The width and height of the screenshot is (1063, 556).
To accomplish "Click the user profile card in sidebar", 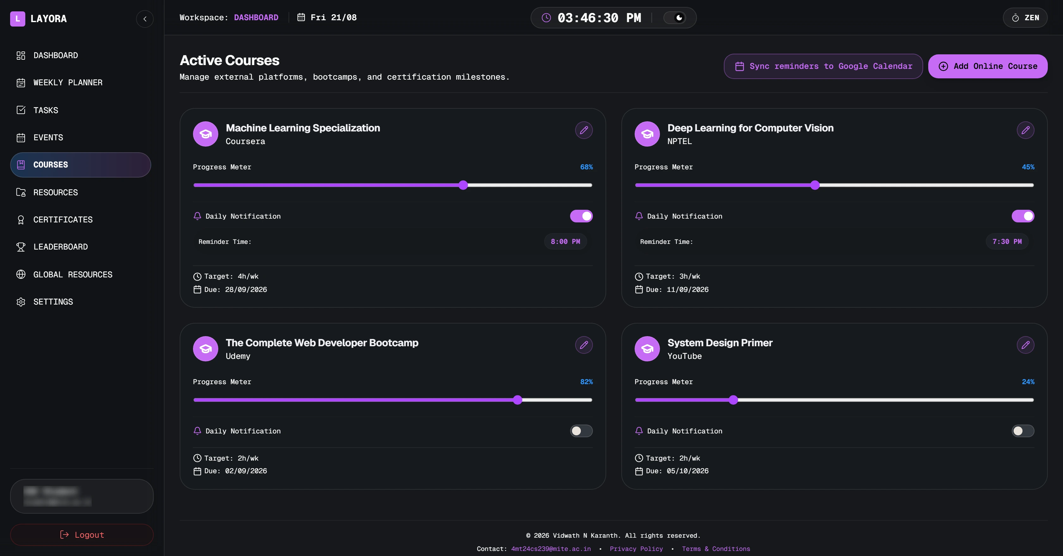I will coord(82,496).
